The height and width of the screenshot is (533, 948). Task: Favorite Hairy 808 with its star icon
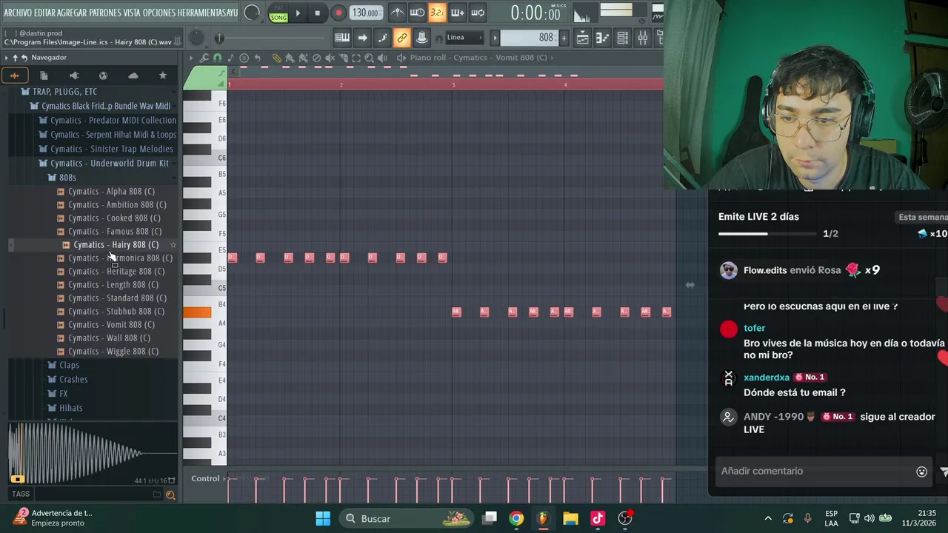(173, 245)
